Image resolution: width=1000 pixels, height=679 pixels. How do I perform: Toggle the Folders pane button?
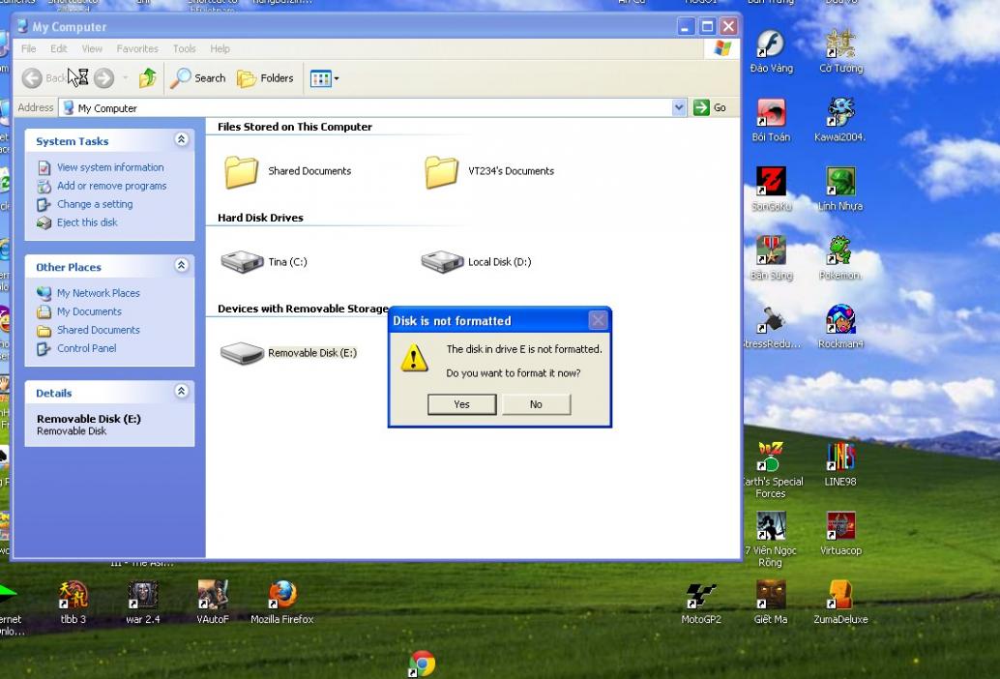[x=265, y=78]
